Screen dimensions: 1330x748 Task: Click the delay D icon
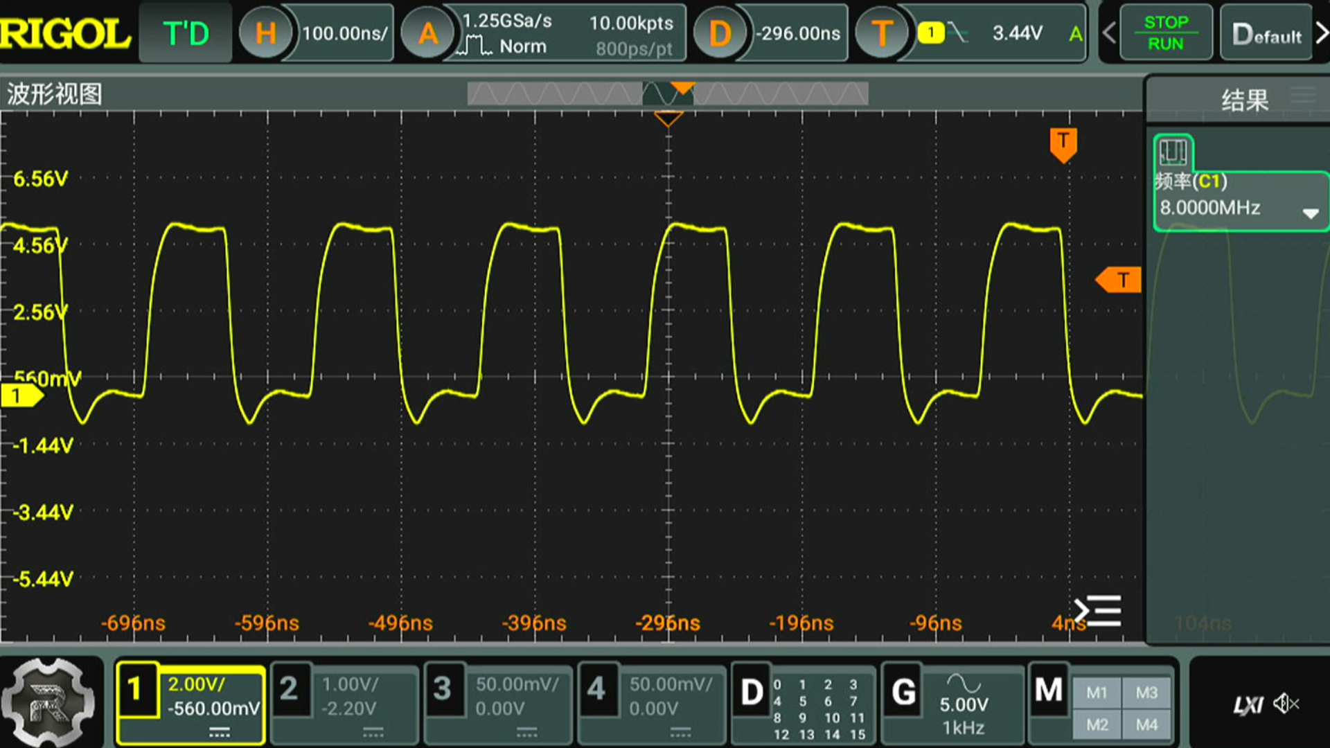tap(720, 33)
